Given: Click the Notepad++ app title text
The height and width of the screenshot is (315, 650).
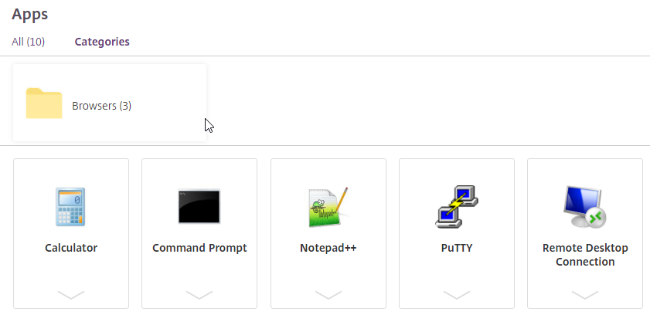Looking at the screenshot, I should (x=328, y=248).
